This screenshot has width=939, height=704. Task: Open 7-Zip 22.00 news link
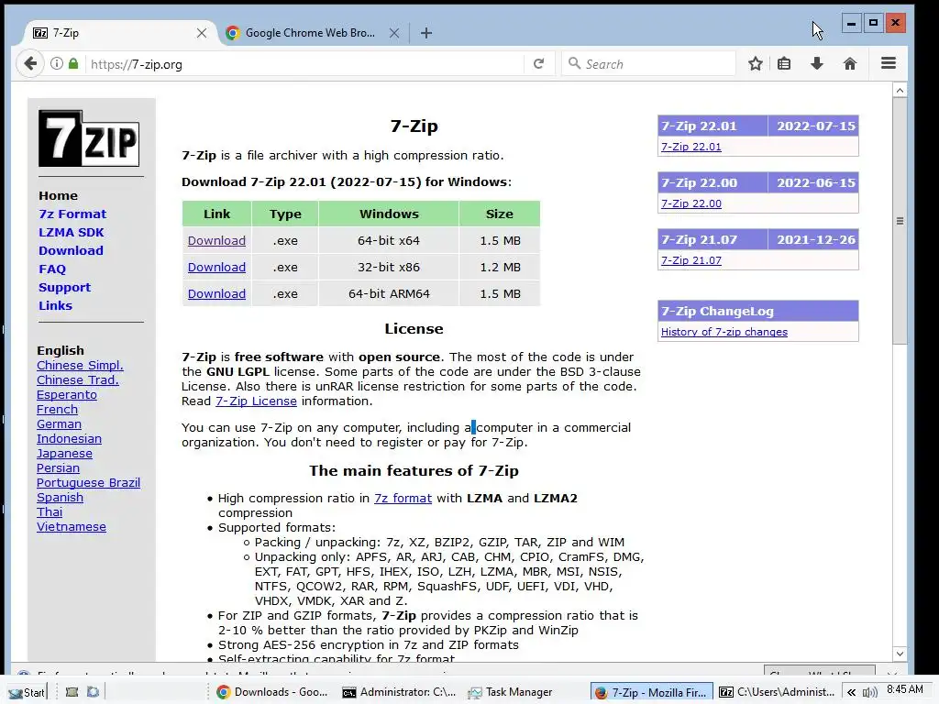691,203
